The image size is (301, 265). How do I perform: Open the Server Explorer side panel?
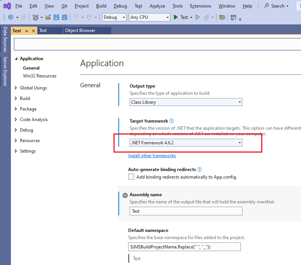pyautogui.click(x=5, y=71)
